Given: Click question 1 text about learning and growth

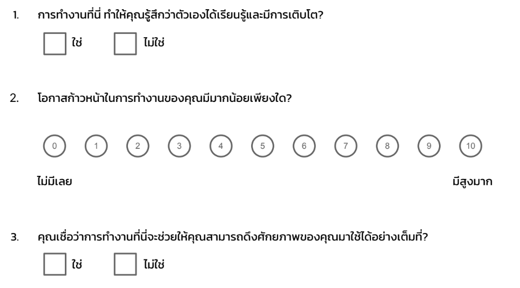Looking at the screenshot, I should point(180,15).
